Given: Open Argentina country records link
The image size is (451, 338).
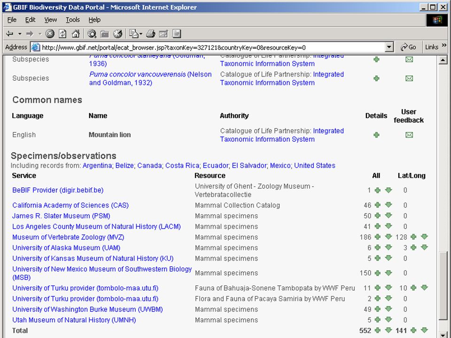Looking at the screenshot, I should coord(97,166).
